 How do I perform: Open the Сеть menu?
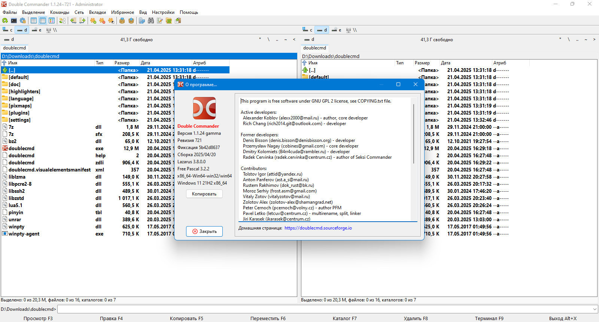[79, 12]
